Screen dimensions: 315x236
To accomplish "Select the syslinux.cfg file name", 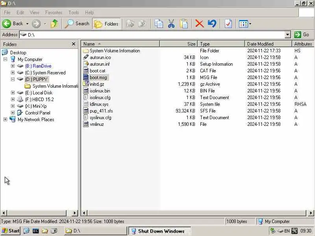I will click(100, 118).
